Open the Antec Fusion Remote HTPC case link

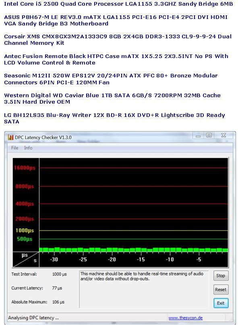(x=116, y=59)
